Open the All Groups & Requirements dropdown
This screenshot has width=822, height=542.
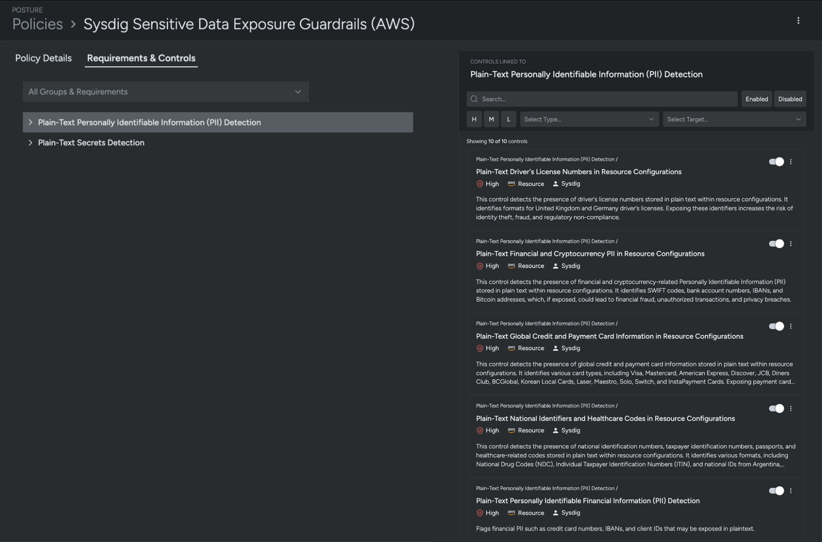click(x=166, y=92)
